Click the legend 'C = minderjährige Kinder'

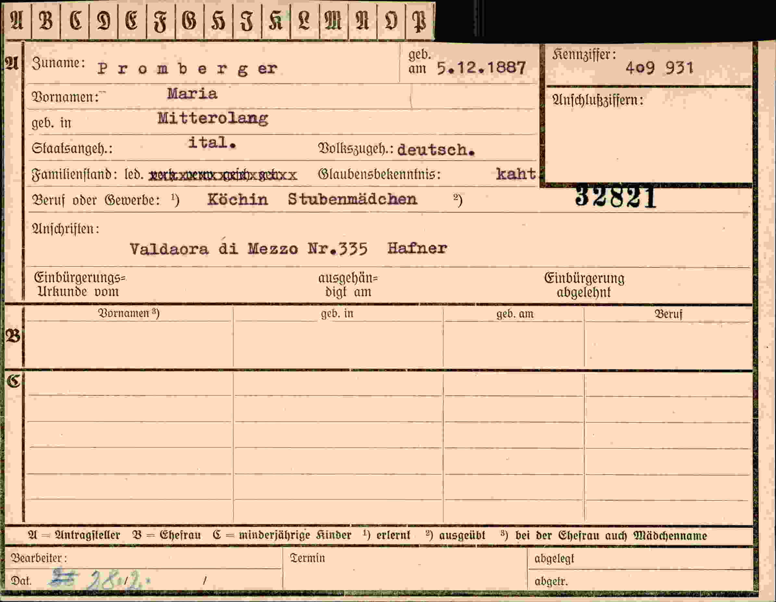(x=282, y=535)
